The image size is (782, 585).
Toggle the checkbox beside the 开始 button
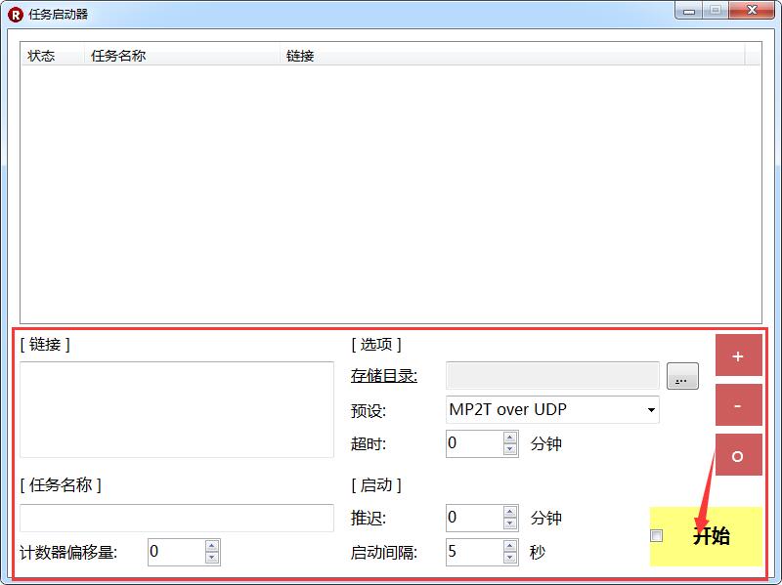[x=657, y=535]
